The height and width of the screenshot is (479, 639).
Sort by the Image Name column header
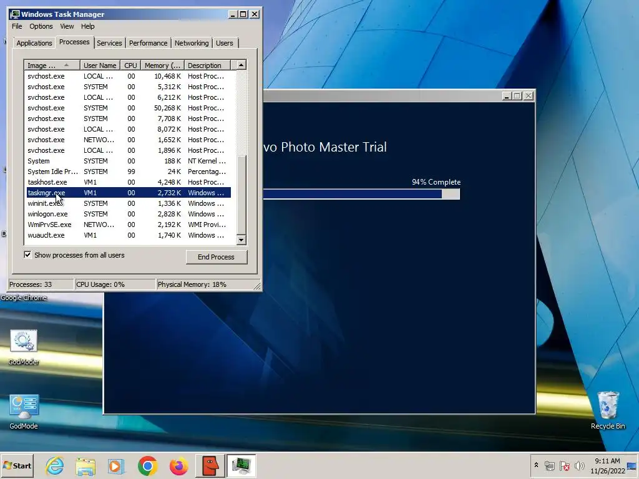pos(52,65)
